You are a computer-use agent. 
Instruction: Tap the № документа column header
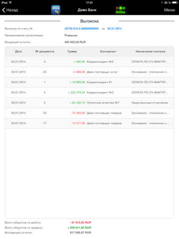45,51
